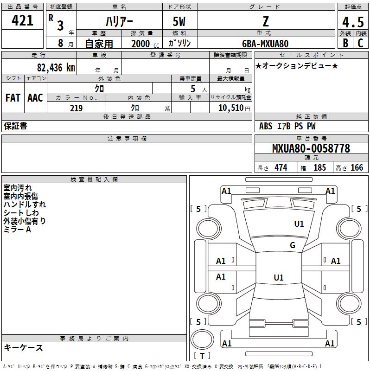
Task: Click the U1 mark on the car roof
Action: 278,278
